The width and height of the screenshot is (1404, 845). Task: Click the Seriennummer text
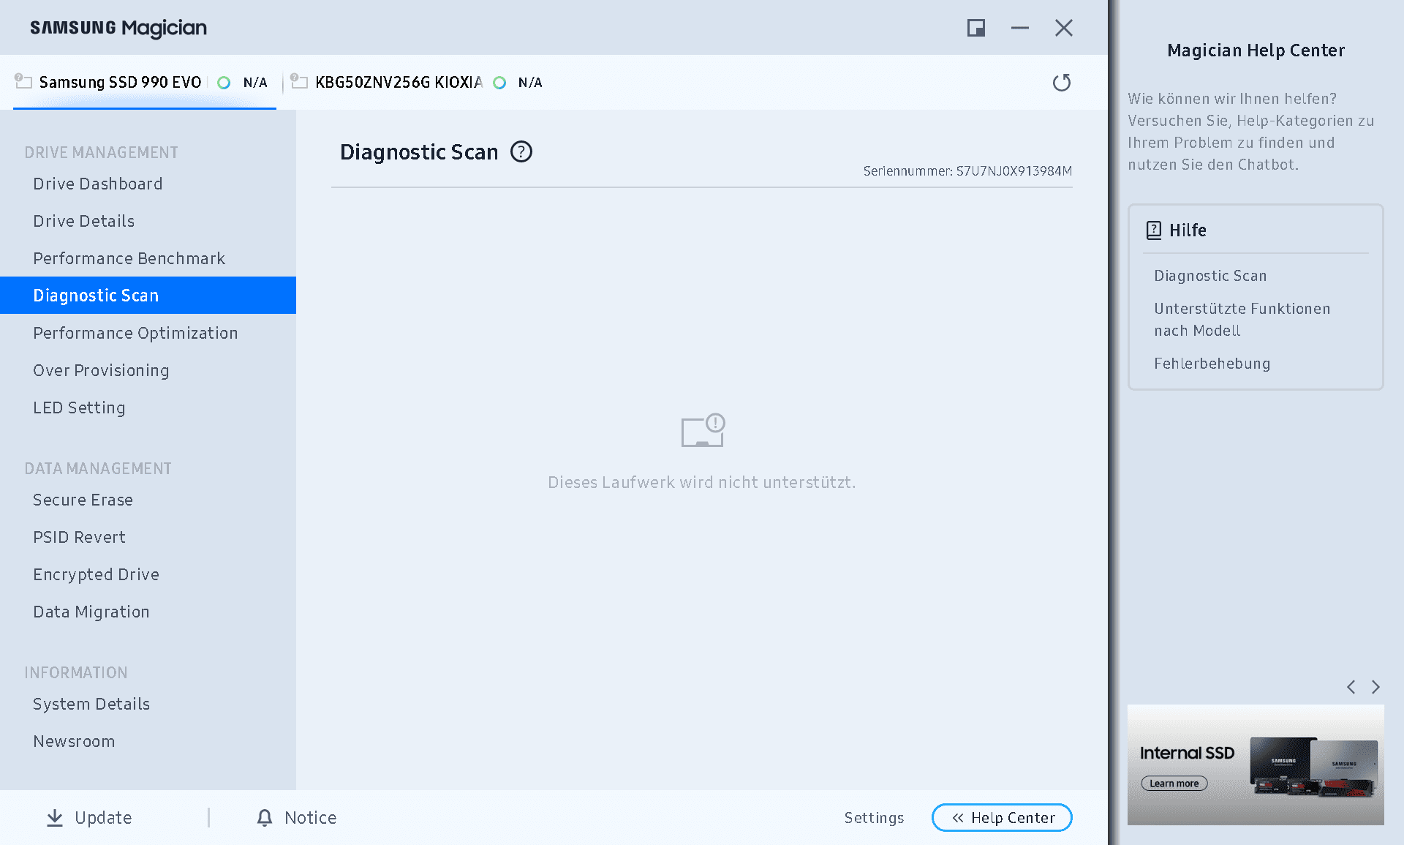tap(967, 171)
